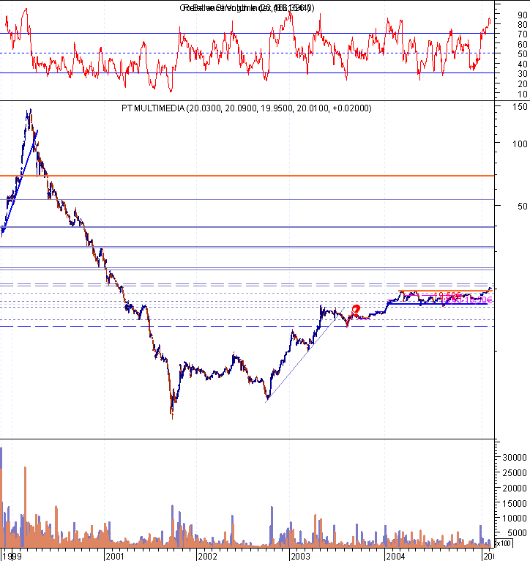The height and width of the screenshot is (561, 530).
Task: Click the 150 price axis label
Action: (520, 107)
